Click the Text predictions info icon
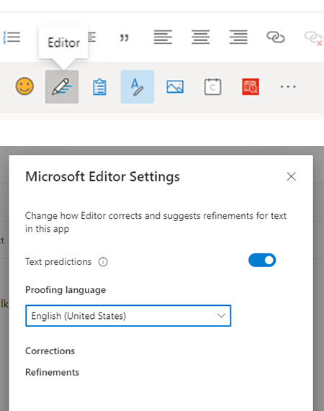Screen dimensions: 324x411 click(x=103, y=262)
